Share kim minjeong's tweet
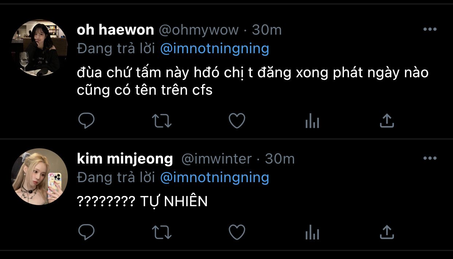Viewport: 453px width, 259px height. pos(387,232)
